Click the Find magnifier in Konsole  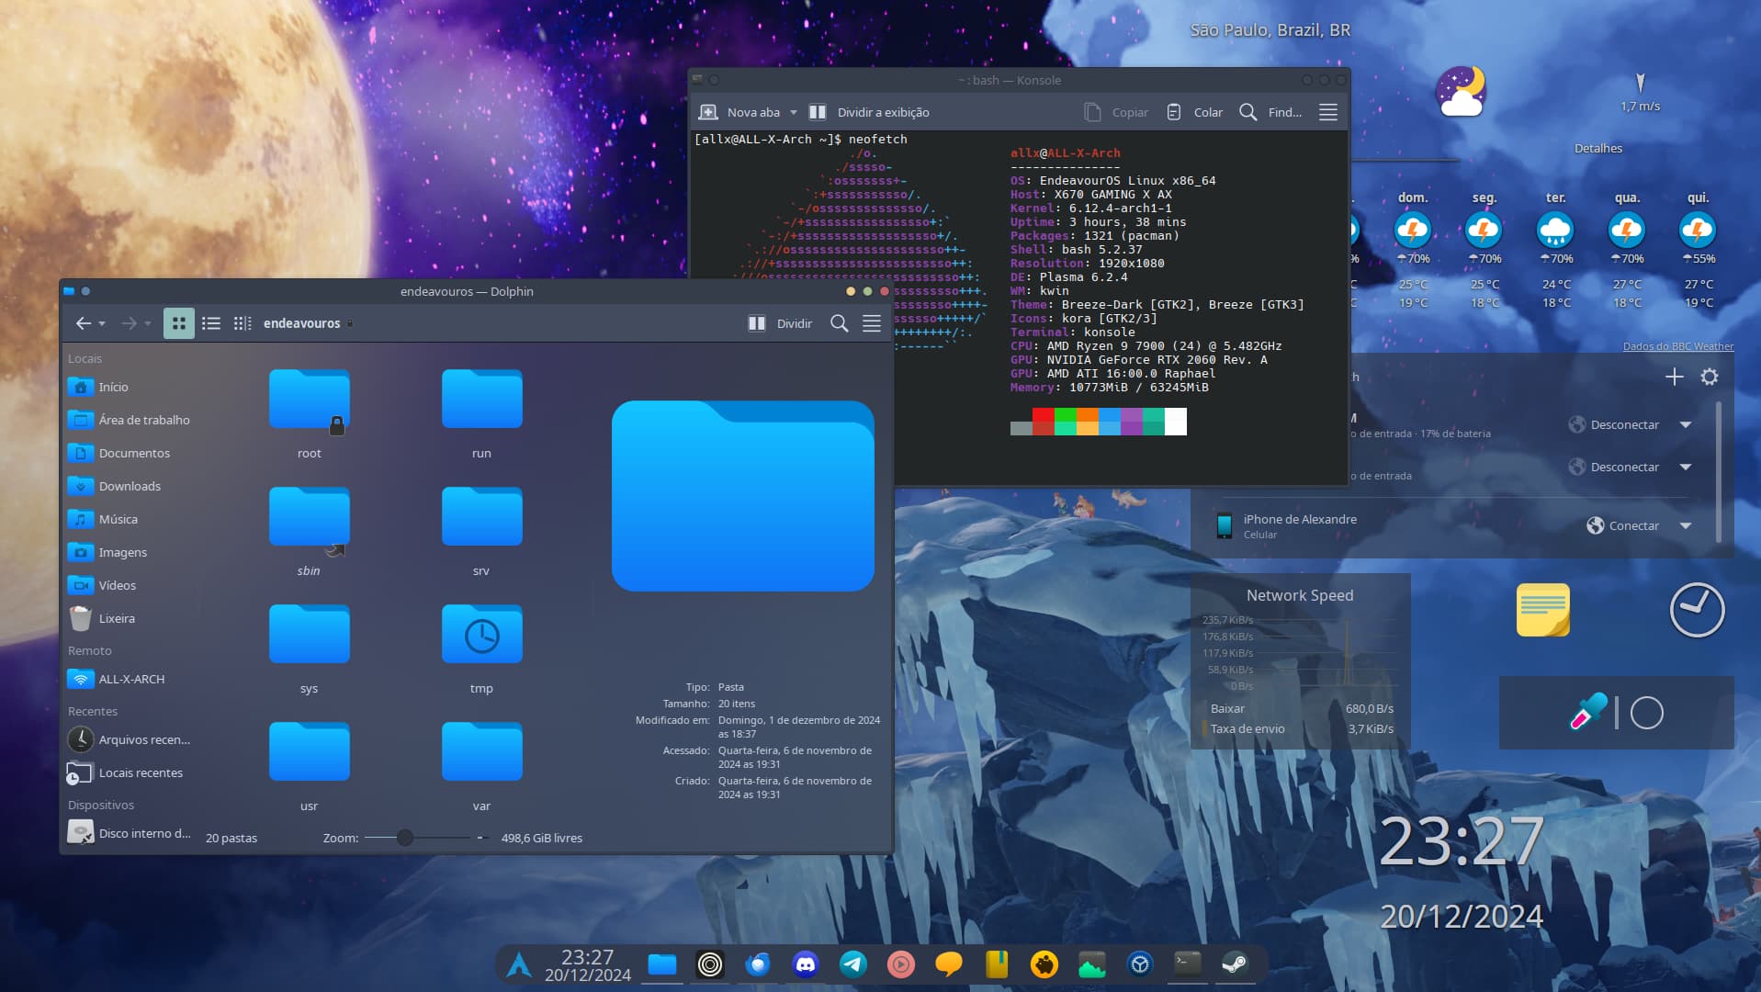coord(1247,112)
